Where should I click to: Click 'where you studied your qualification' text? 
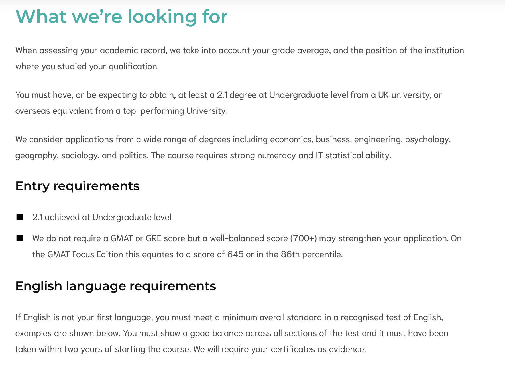pyautogui.click(x=87, y=66)
